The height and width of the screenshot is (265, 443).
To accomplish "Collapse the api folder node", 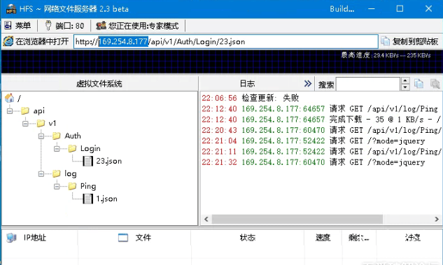I will click(x=10, y=111).
